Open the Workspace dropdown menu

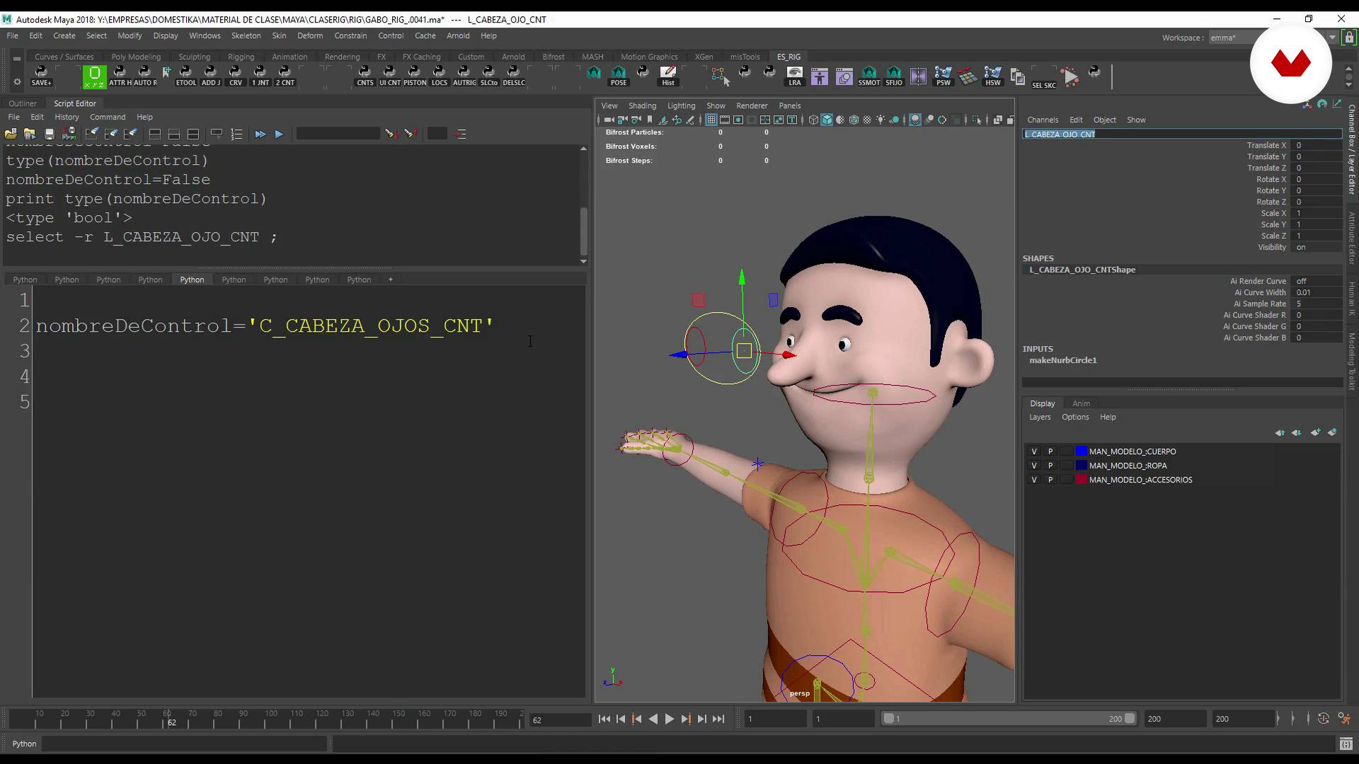(1332, 37)
